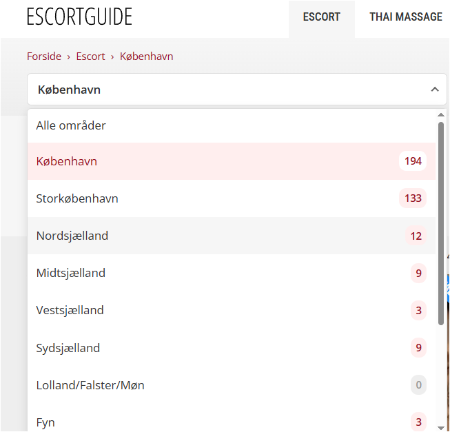This screenshot has width=450, height=432.
Task: Click the scrollbar up arrow
Action: [441, 115]
